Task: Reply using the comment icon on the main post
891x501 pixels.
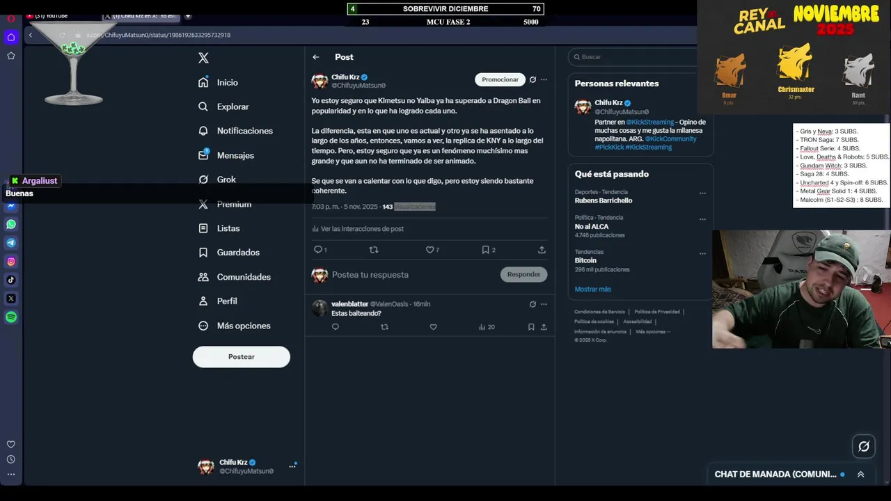Action: pyautogui.click(x=318, y=249)
